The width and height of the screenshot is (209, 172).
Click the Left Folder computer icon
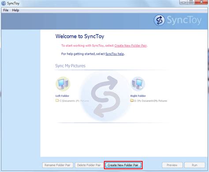point(63,83)
